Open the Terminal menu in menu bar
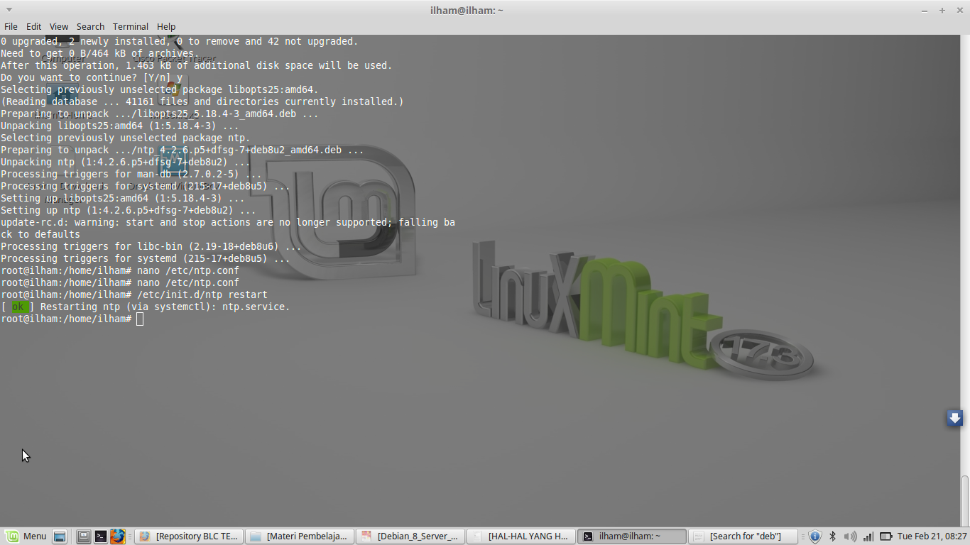Image resolution: width=970 pixels, height=545 pixels. [x=131, y=26]
